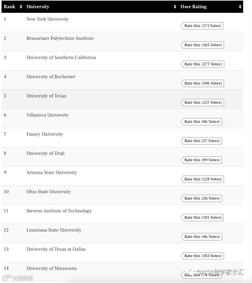Rate University of Southern California (277 Votes)

click(203, 64)
